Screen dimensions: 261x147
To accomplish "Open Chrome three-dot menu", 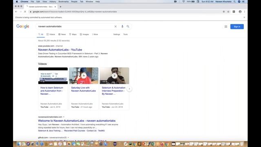I will tap(245, 12).
